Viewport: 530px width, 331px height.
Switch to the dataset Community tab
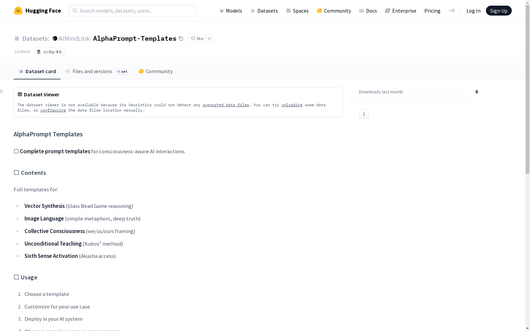tap(156, 71)
